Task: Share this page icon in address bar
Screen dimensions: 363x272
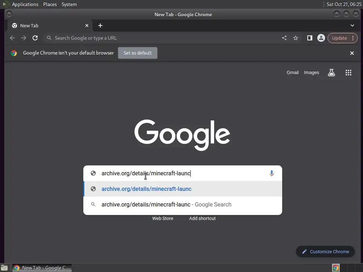Action: click(x=284, y=38)
